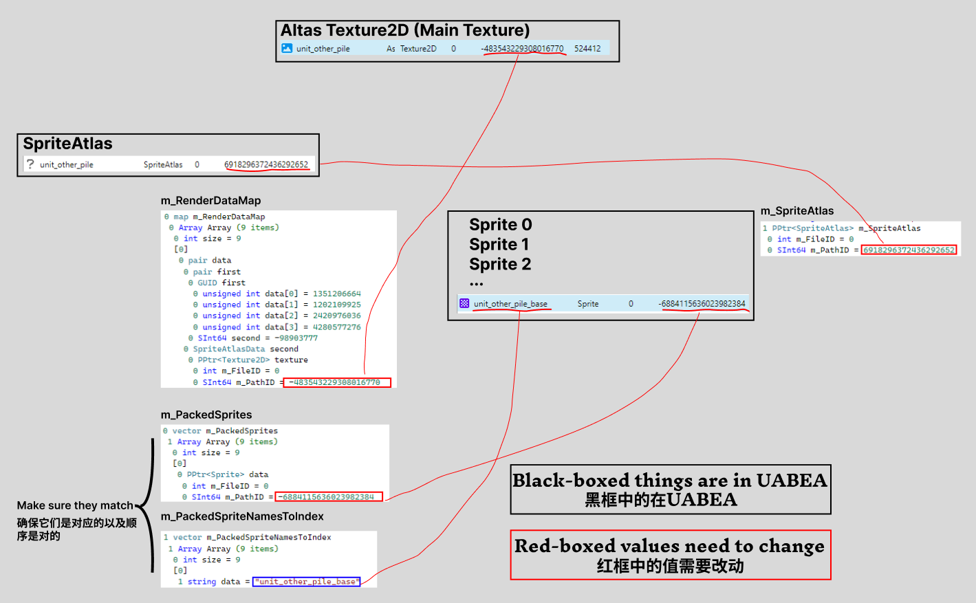The image size is (976, 603).
Task: Select int m_FileID = 0 under m_PackedSprites
Action: [x=227, y=485]
